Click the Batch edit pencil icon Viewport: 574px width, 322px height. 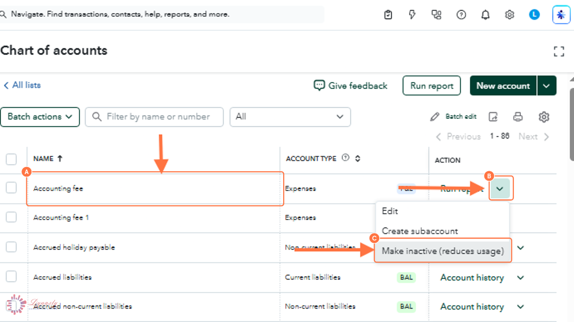pyautogui.click(x=434, y=116)
